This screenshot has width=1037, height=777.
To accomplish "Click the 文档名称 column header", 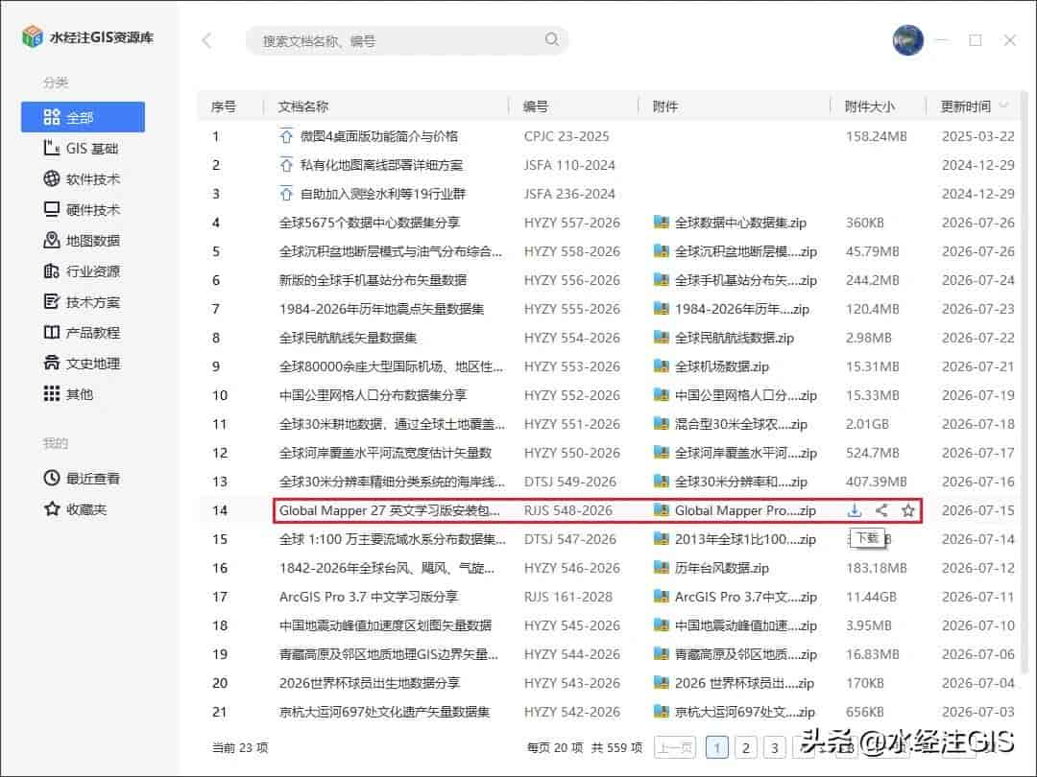I will click(302, 106).
